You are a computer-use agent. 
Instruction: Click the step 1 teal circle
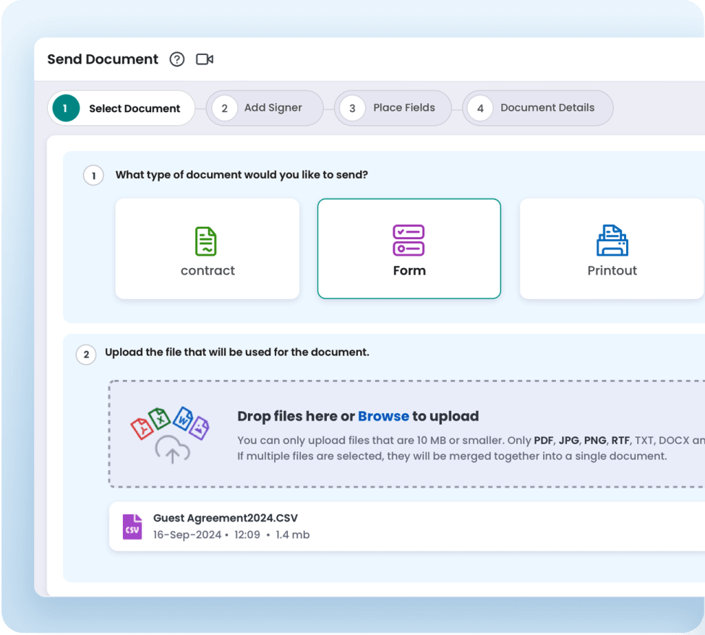point(66,108)
